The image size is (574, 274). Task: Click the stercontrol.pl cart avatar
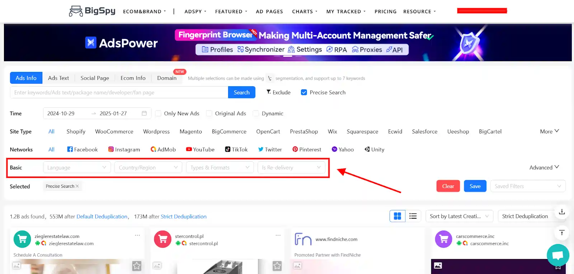point(163,239)
